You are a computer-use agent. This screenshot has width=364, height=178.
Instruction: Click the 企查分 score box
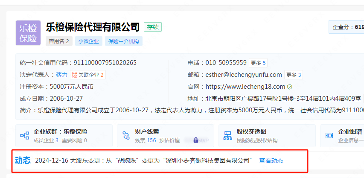click(x=347, y=27)
